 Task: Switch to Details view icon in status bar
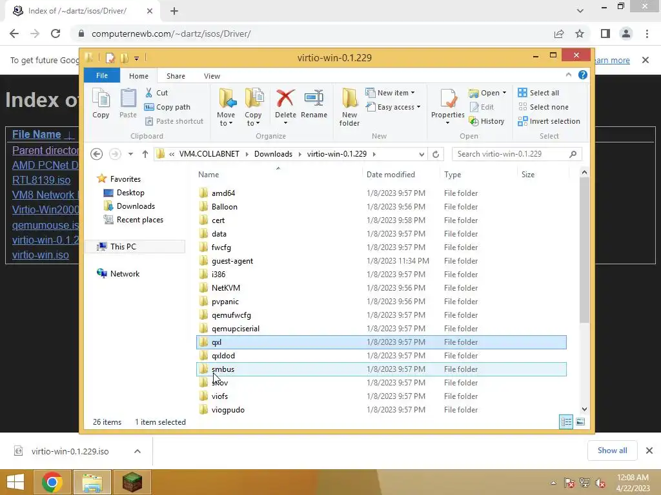pos(566,422)
